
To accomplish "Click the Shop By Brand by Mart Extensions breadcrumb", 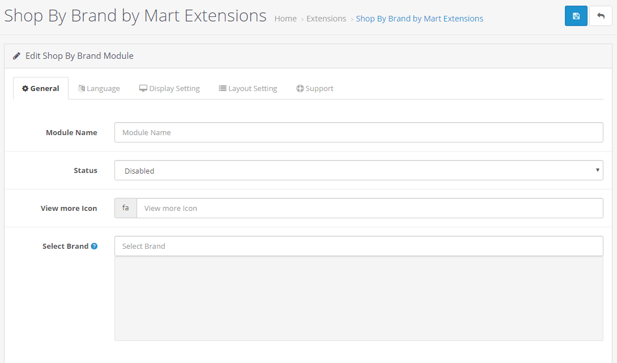I will (419, 19).
